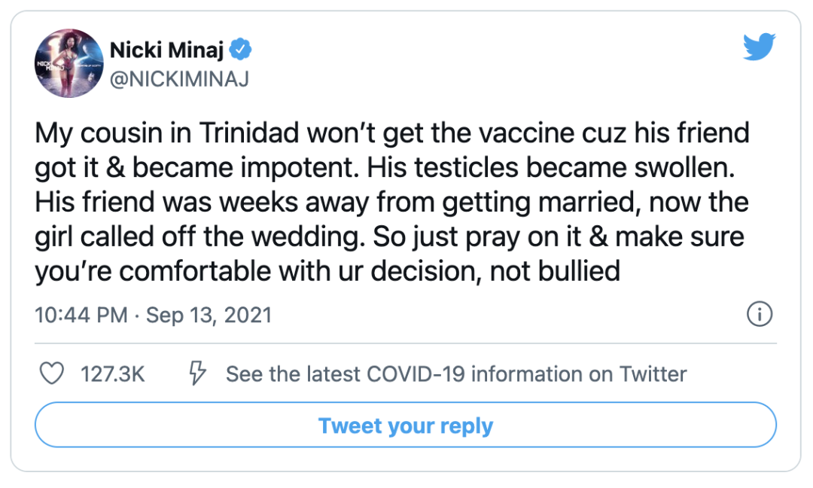Viewport: 813px width, 488px height.
Task: Open the tweet info icon
Action: pyautogui.click(x=760, y=315)
